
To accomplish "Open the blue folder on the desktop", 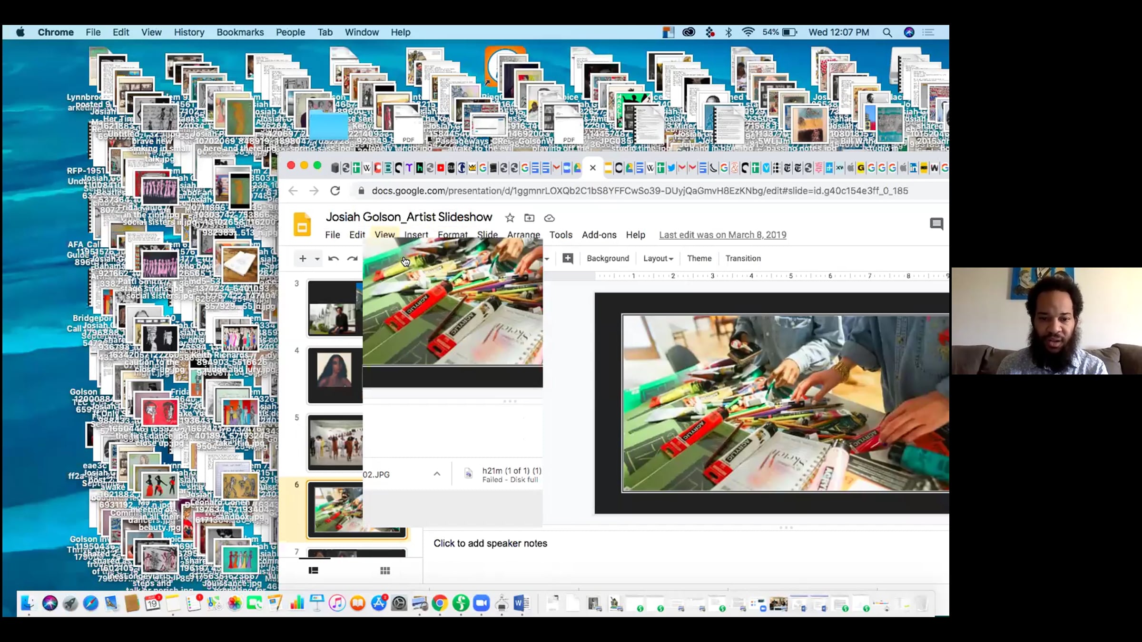I will pyautogui.click(x=328, y=125).
